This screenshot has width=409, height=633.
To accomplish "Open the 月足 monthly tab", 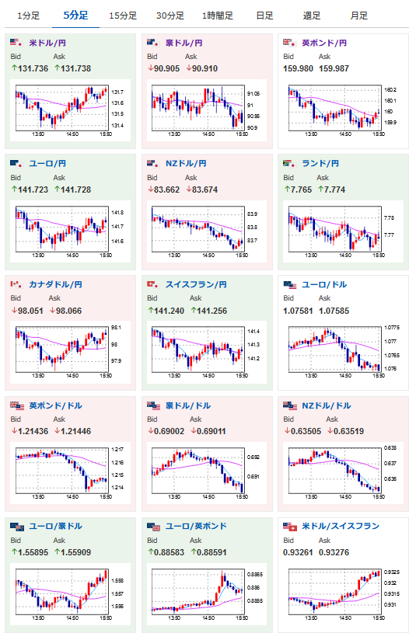I will click(x=359, y=16).
